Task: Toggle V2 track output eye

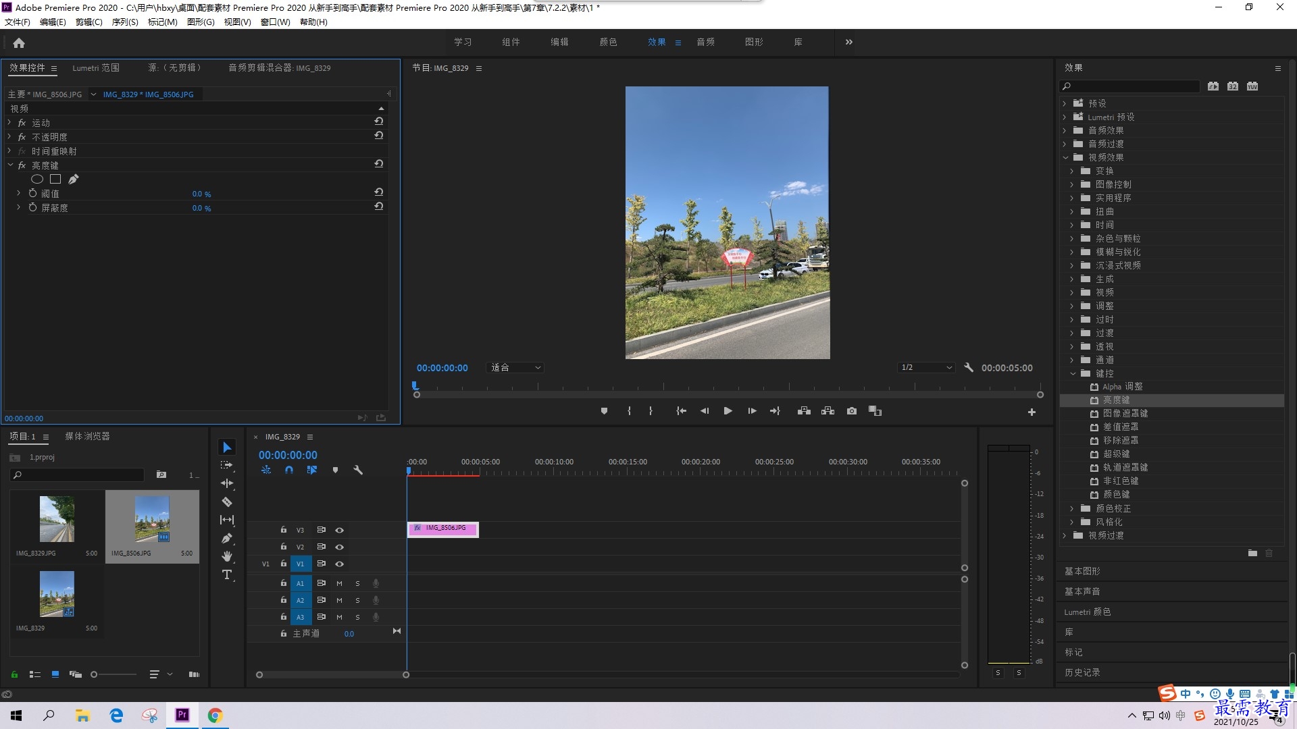Action: coord(340,547)
